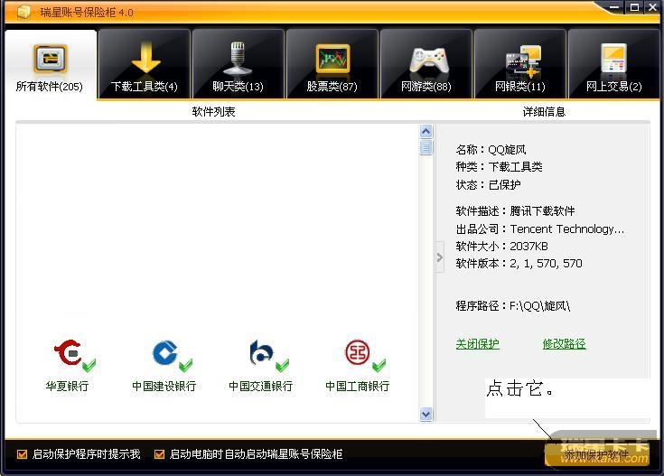The image size is (664, 476).
Task: Toggle 启动保护程序时提示我 checkbox
Action: tap(22, 454)
